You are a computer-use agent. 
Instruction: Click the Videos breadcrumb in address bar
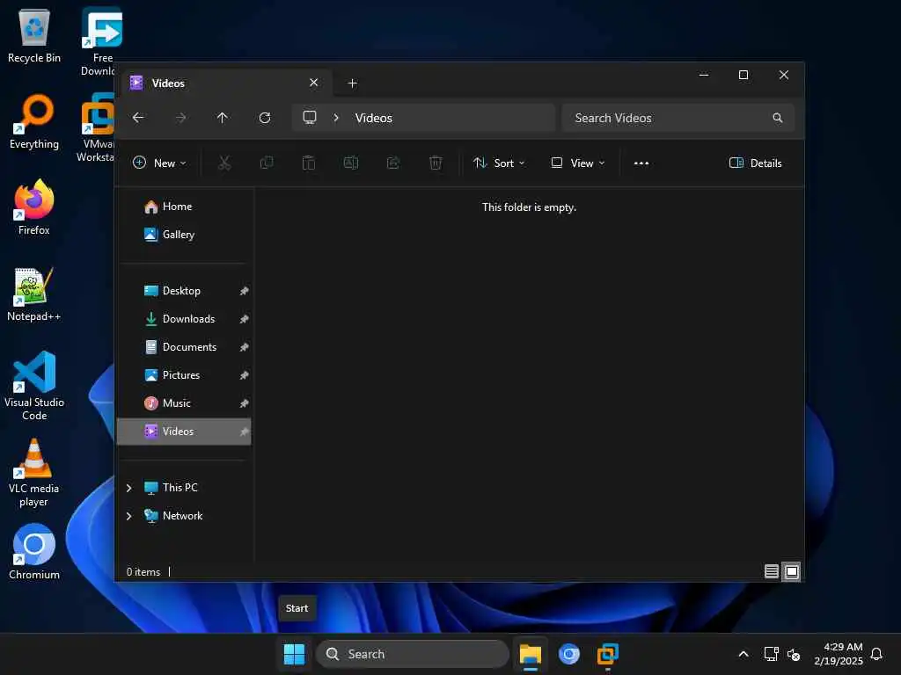click(373, 118)
